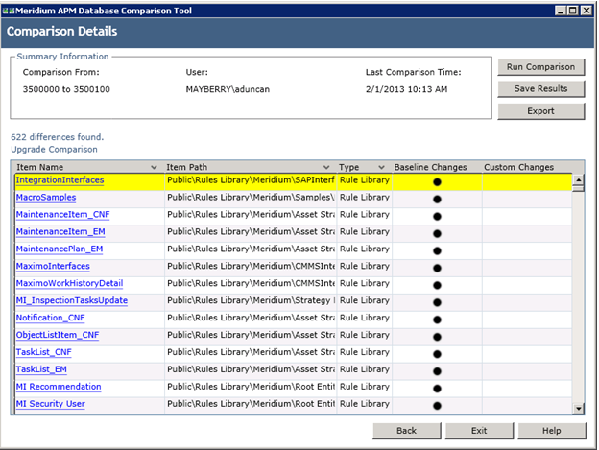Close the Database Comparison Tool window

(586, 11)
